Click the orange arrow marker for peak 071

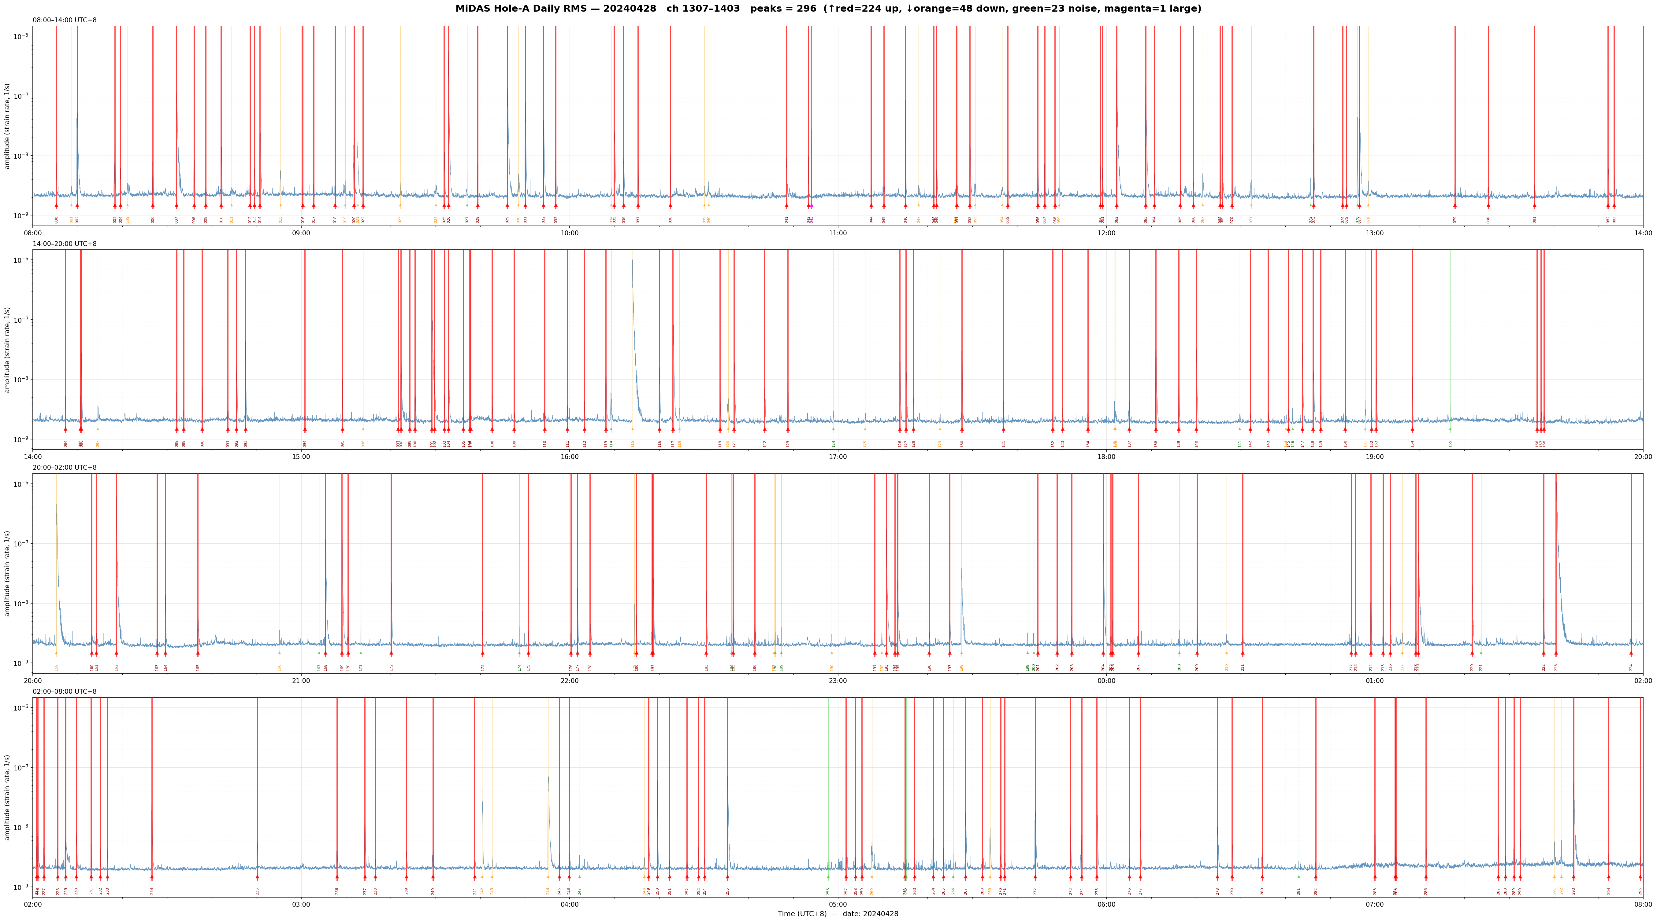pos(1251,206)
